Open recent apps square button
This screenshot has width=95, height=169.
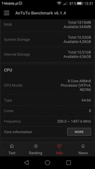click(x=69, y=162)
